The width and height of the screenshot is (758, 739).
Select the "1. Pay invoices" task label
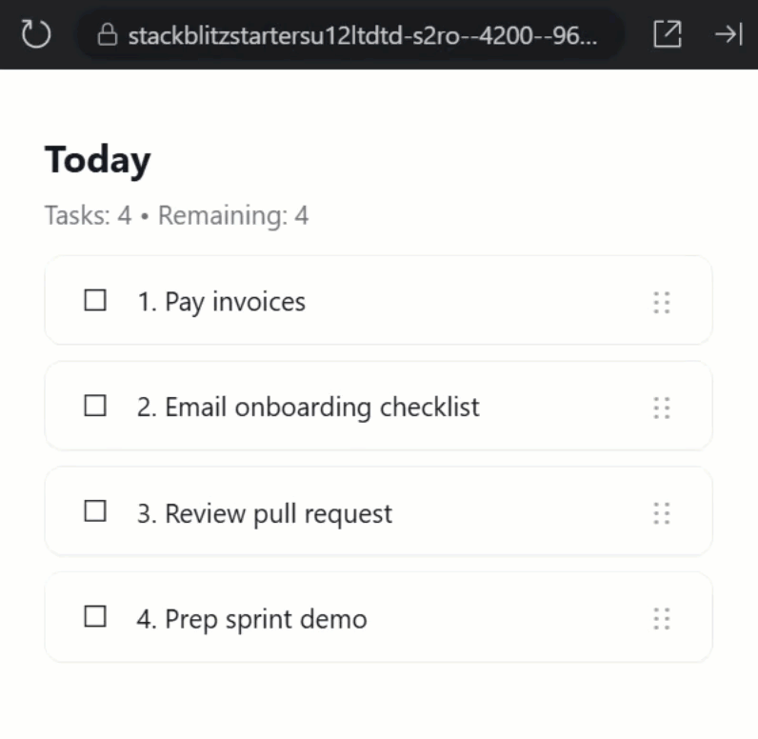pos(221,303)
